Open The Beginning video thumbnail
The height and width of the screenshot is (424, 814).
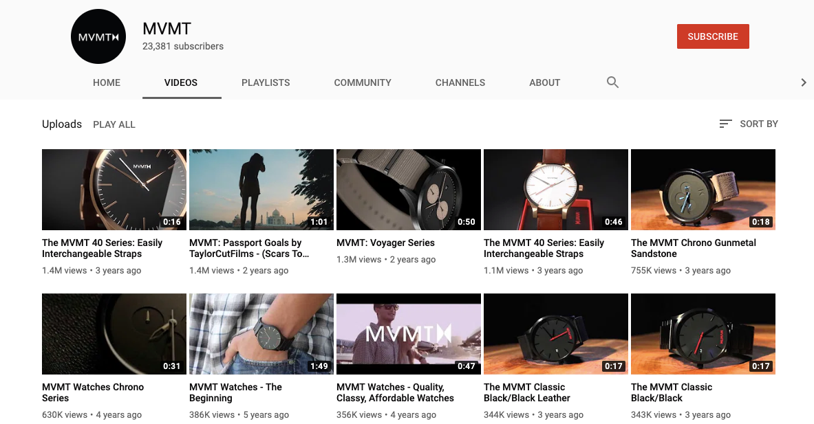coord(261,334)
